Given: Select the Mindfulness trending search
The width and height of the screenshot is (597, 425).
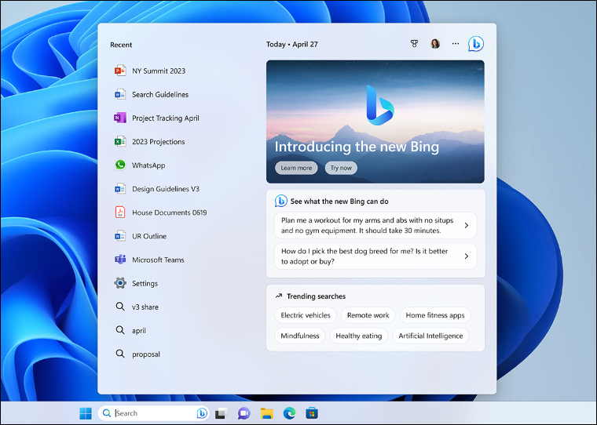Looking at the screenshot, I should (x=299, y=336).
